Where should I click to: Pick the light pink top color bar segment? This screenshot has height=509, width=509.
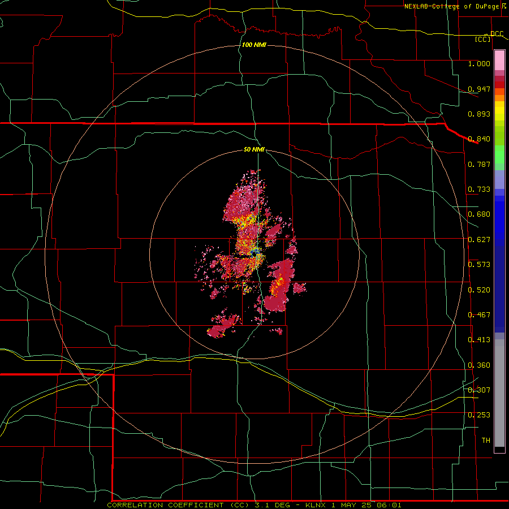(x=499, y=61)
